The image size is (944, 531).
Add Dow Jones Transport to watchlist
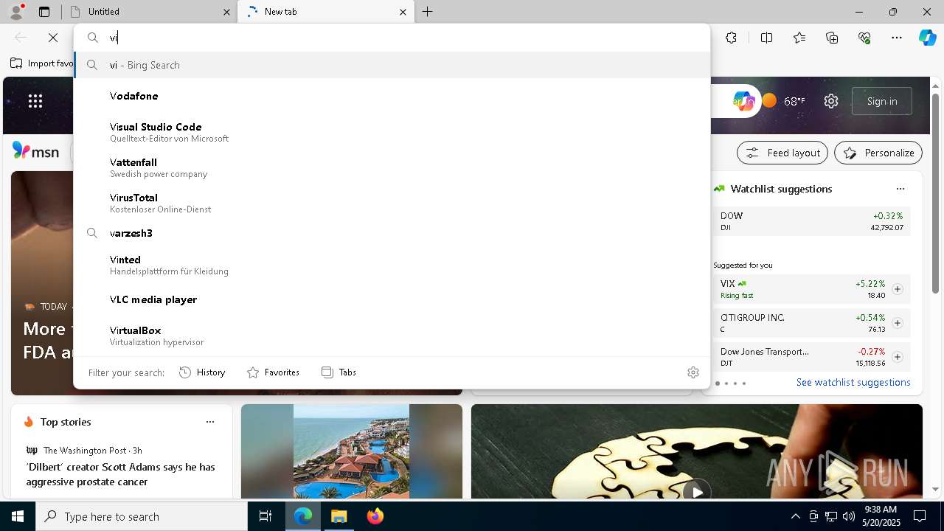coord(898,357)
